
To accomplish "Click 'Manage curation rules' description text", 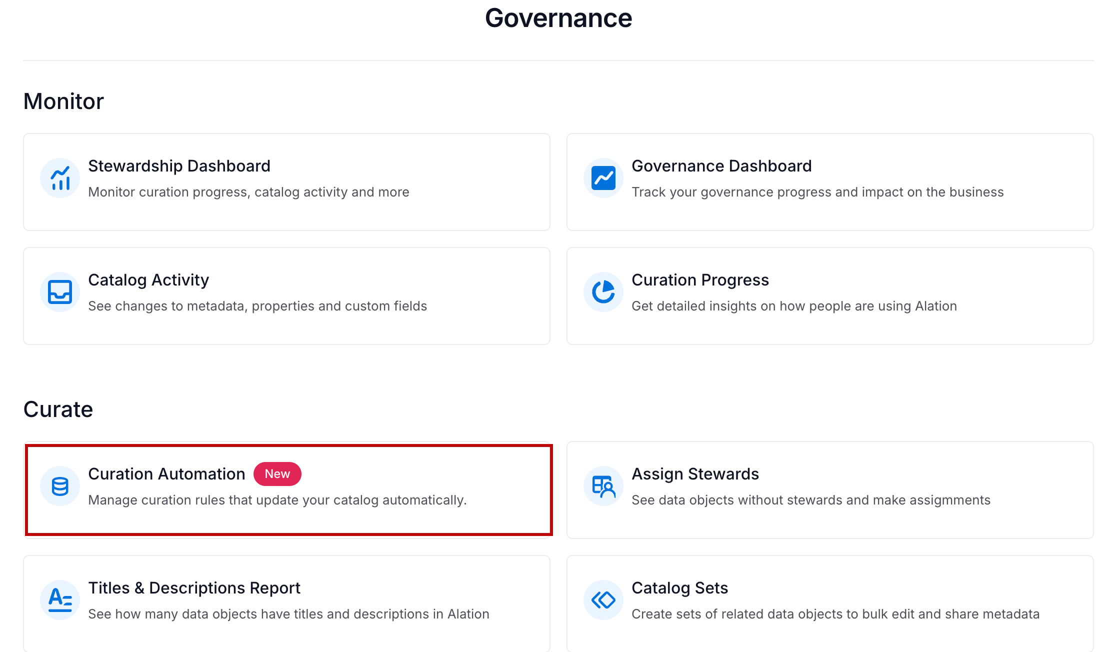I will [x=277, y=500].
